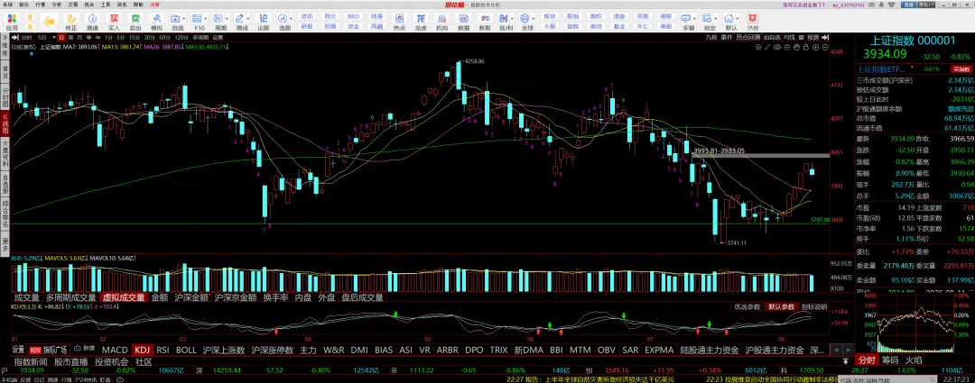Image resolution: width=975 pixels, height=383 pixels.
Task: Open the 热榜 hot list icon
Action: [752, 21]
